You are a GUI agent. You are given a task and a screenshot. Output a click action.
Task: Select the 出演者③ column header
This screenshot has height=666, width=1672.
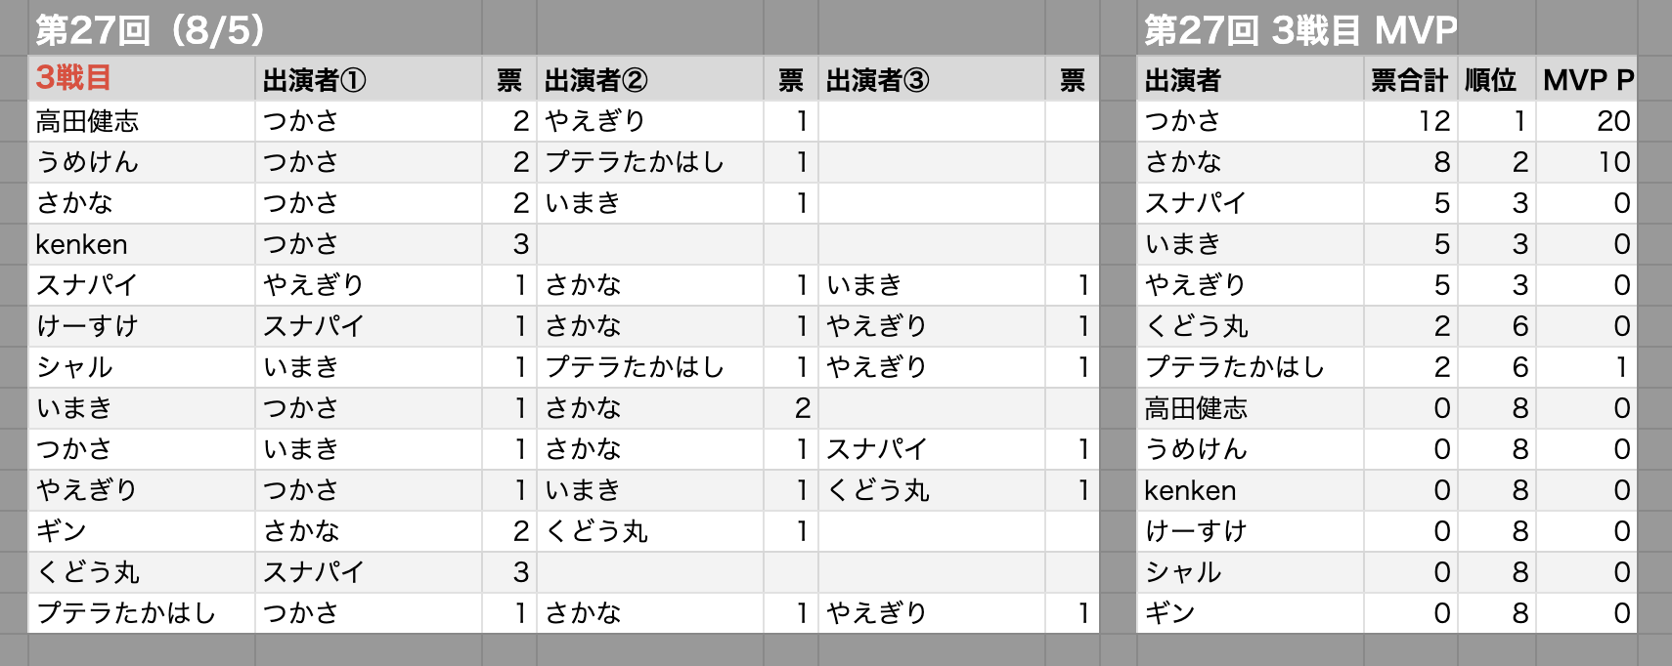932,79
